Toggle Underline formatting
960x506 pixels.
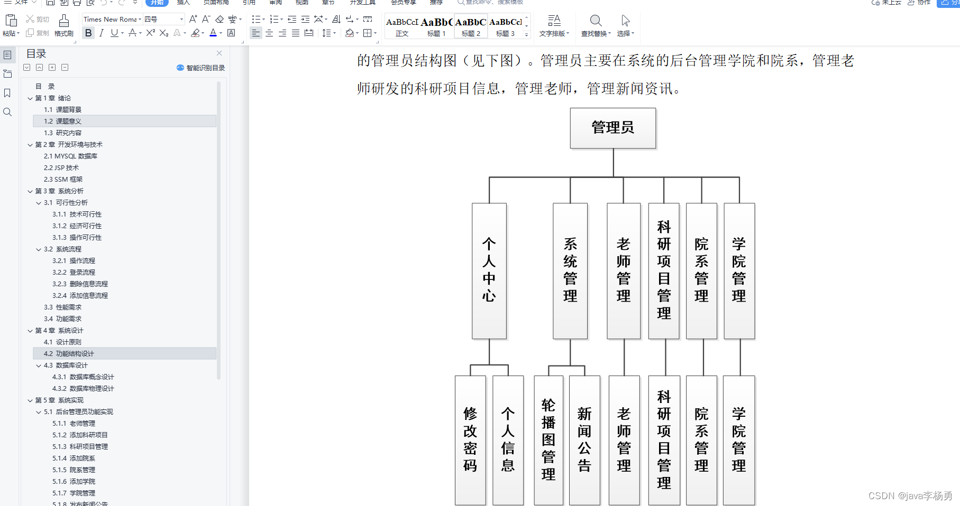(x=114, y=33)
